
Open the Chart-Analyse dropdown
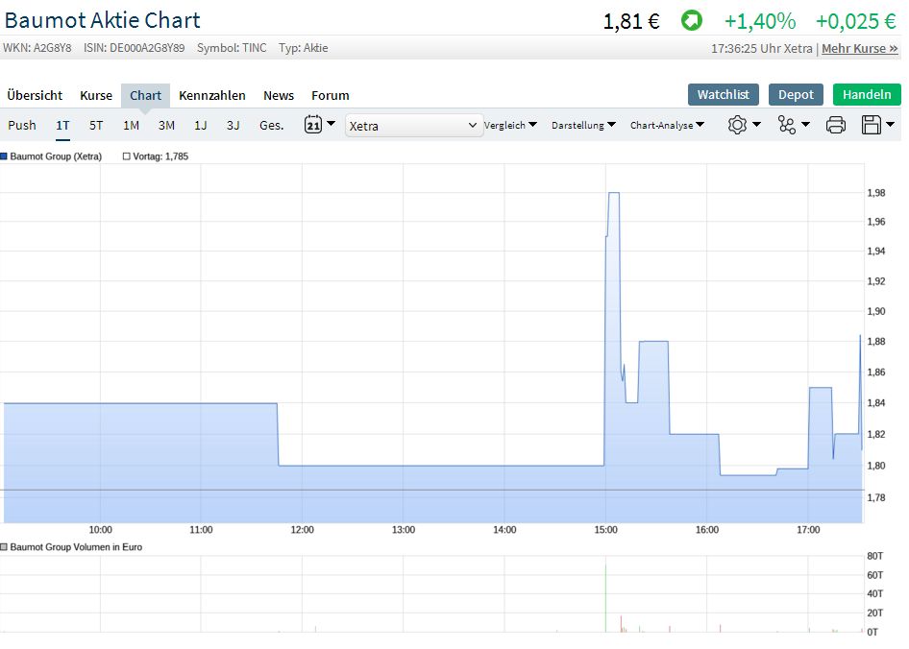667,125
